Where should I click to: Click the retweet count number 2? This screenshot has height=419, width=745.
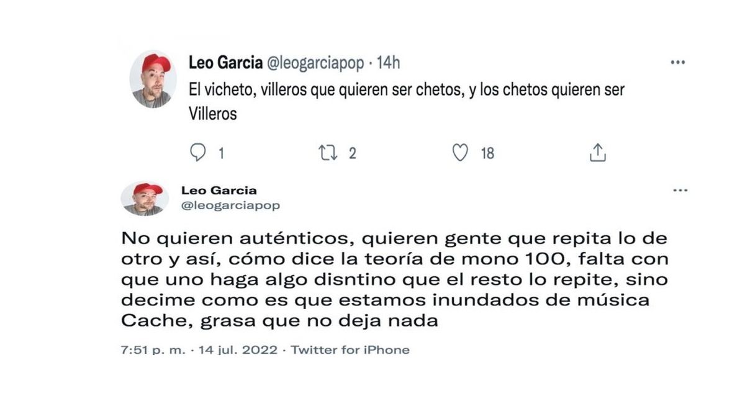click(353, 153)
